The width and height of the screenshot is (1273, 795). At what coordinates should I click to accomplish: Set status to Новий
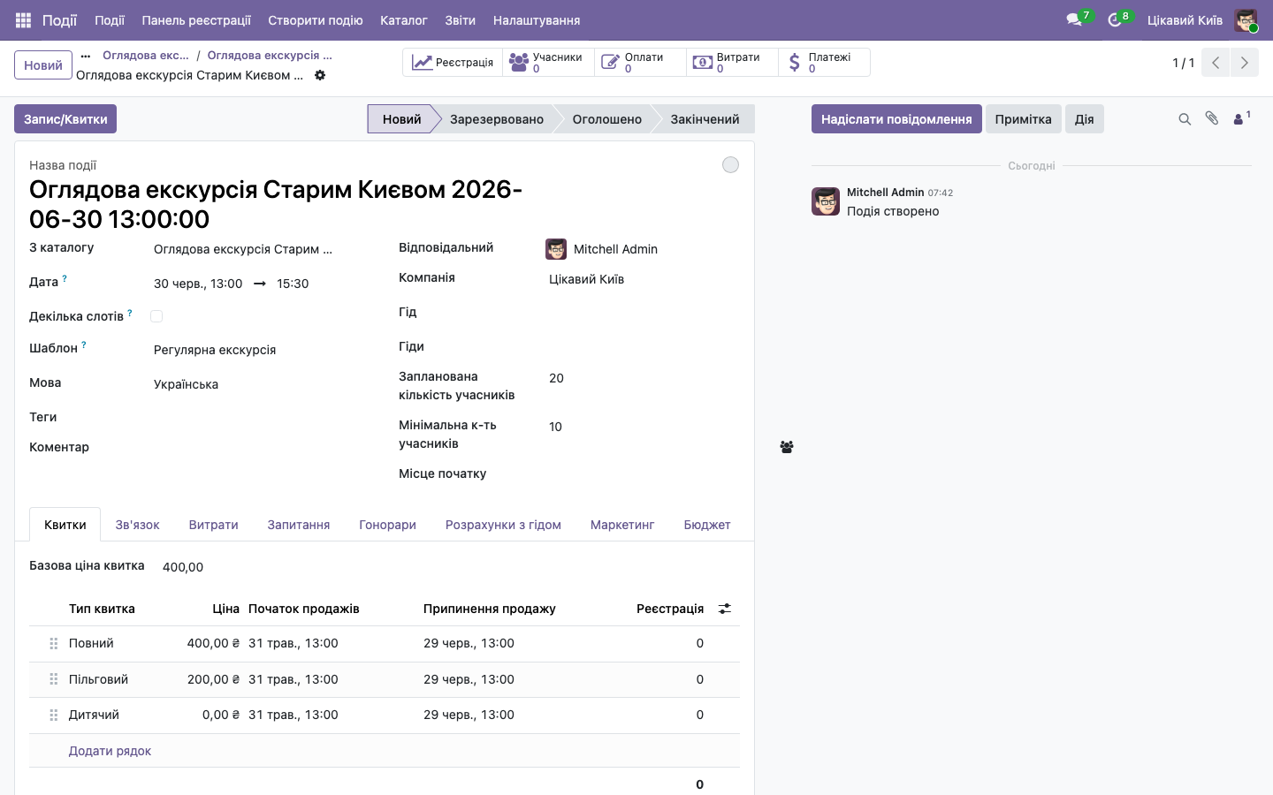coord(402,119)
